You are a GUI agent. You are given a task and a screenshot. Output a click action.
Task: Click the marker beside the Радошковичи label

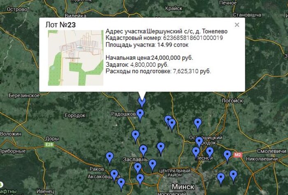[x=140, y=114]
